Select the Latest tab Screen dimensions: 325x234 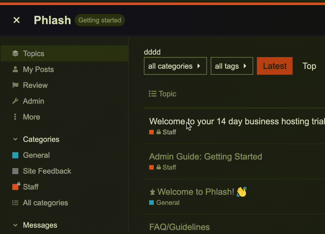[x=275, y=66]
